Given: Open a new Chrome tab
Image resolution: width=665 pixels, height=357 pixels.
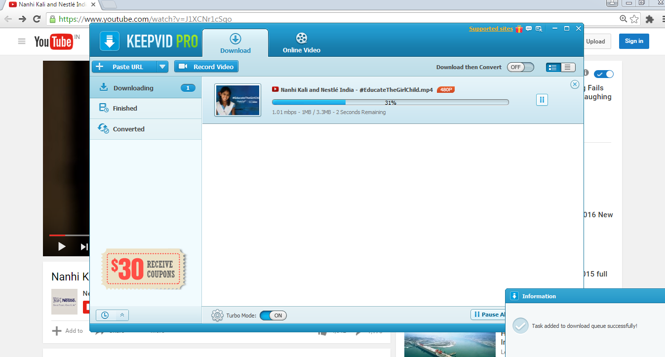Looking at the screenshot, I should coord(109,5).
